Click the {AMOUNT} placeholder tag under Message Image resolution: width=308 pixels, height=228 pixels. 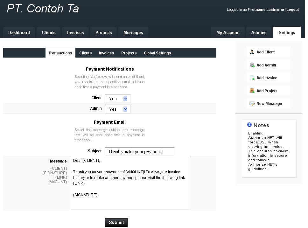(58, 182)
